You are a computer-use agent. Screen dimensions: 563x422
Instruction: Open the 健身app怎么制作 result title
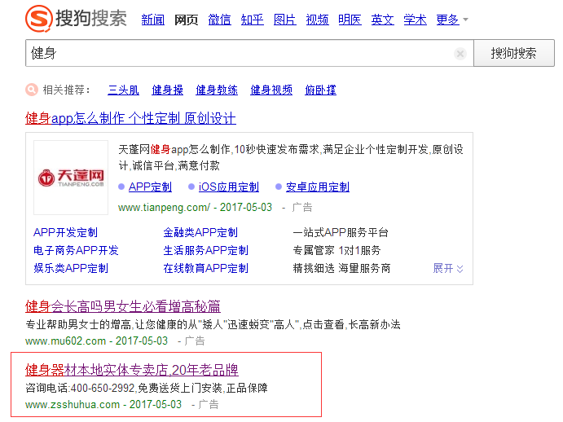coord(130,118)
